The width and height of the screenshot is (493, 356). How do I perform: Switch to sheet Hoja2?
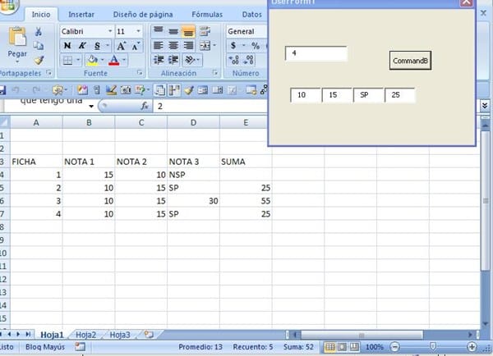[x=85, y=335]
